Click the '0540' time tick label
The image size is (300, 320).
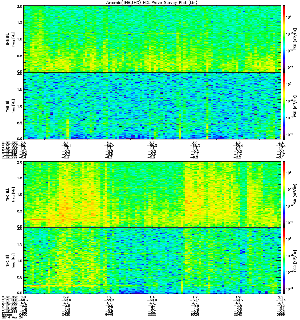coord(238,314)
